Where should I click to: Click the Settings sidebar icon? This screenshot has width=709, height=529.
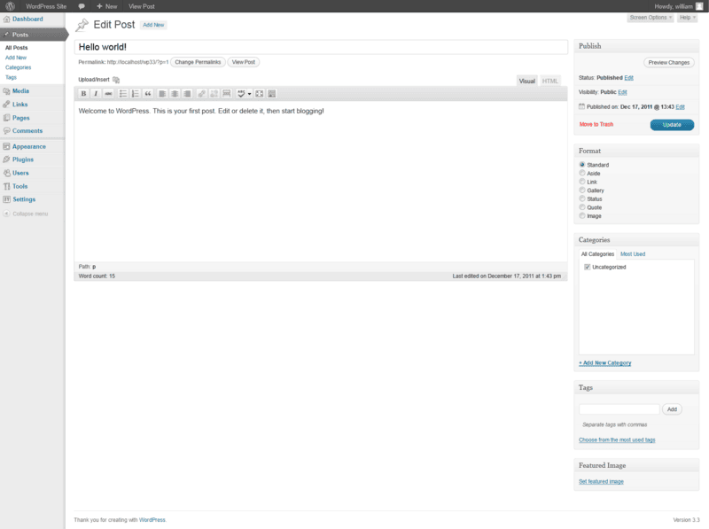[6, 199]
